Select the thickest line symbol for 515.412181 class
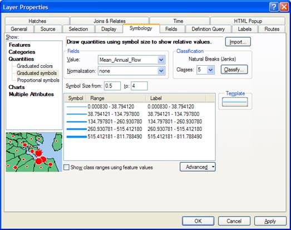Image resolution: width=291 pixels, height=230 pixels. (x=76, y=137)
